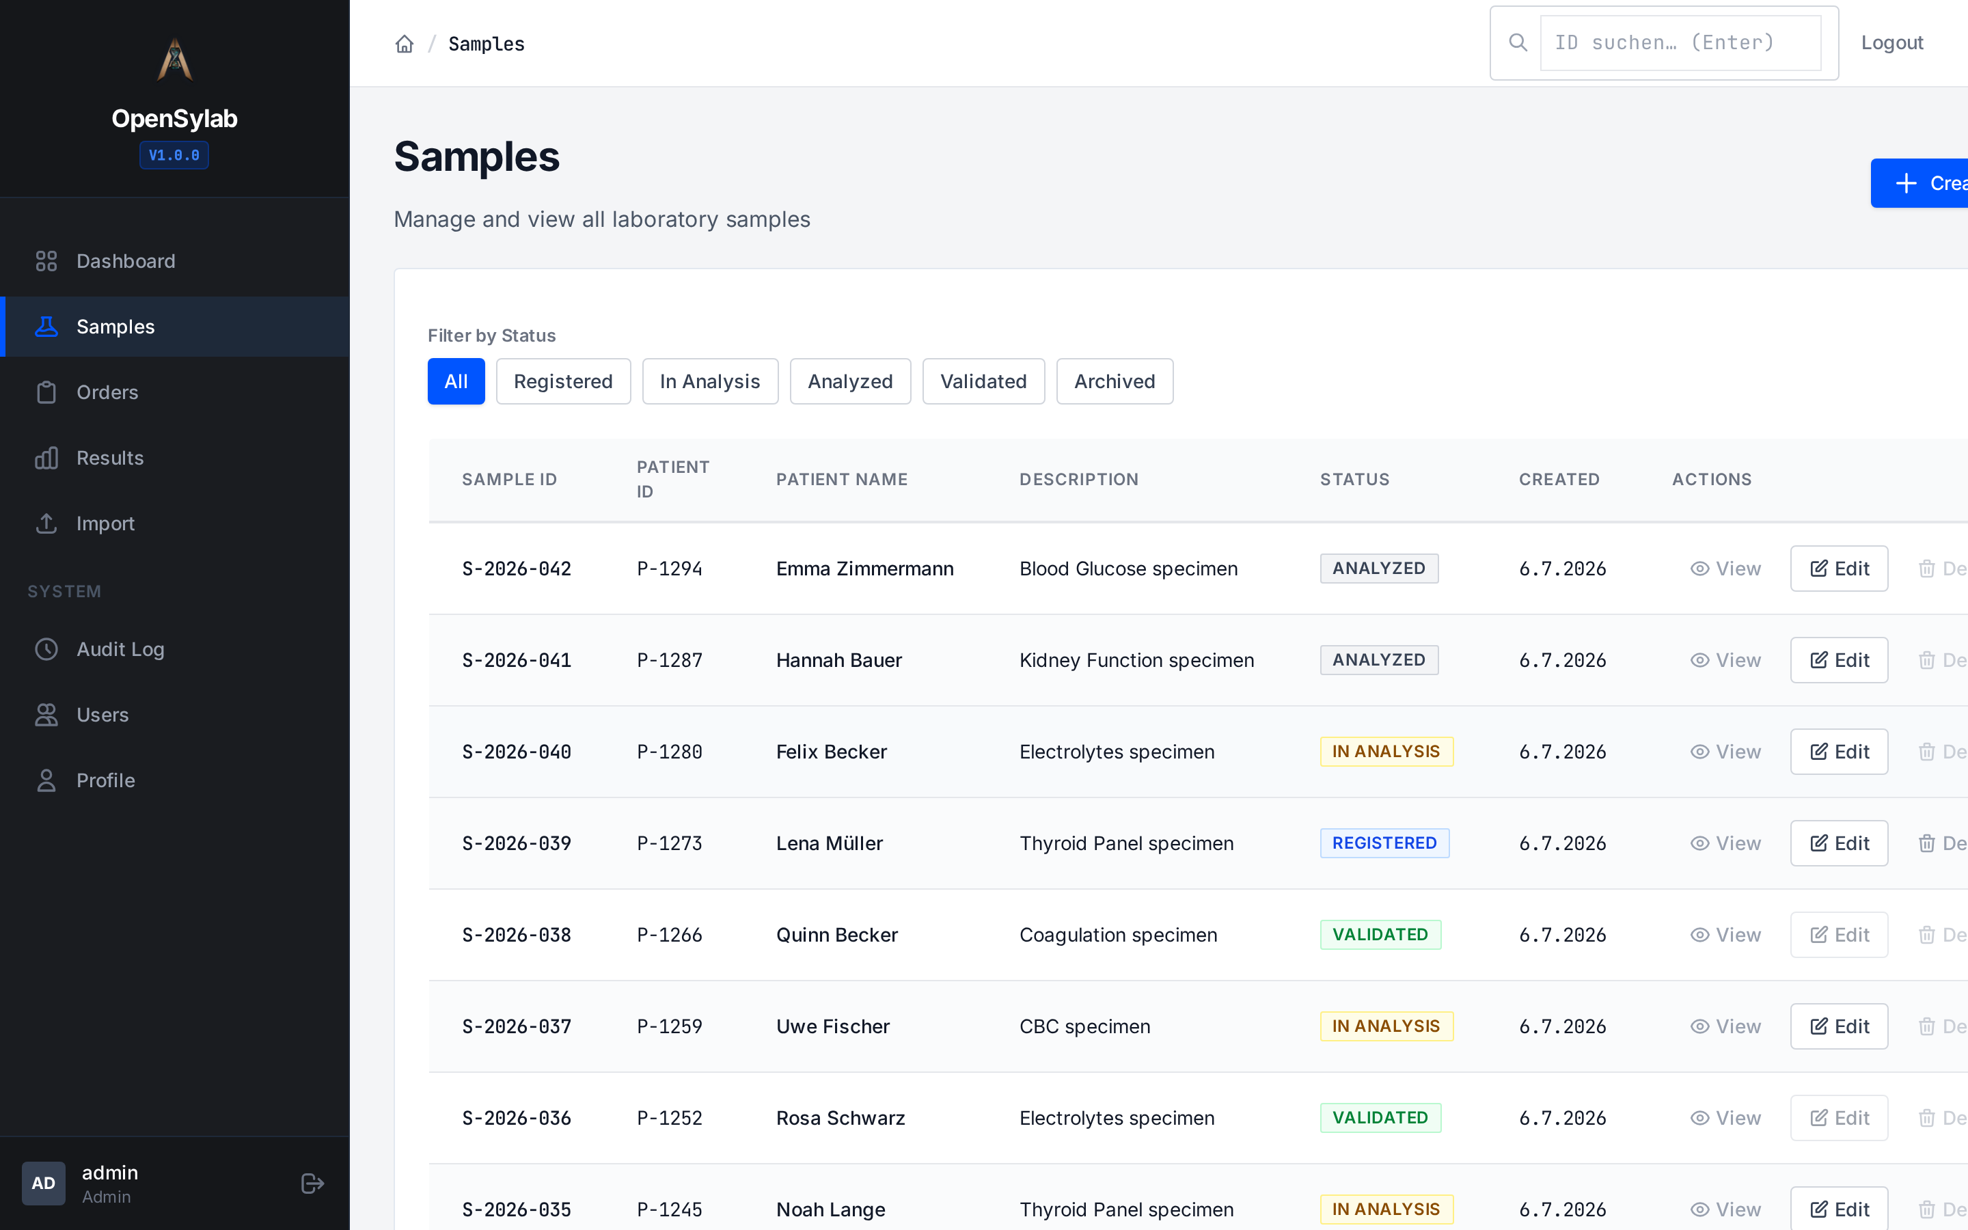
Task: Delete the Lena Müller sample
Action: [x=1942, y=843]
